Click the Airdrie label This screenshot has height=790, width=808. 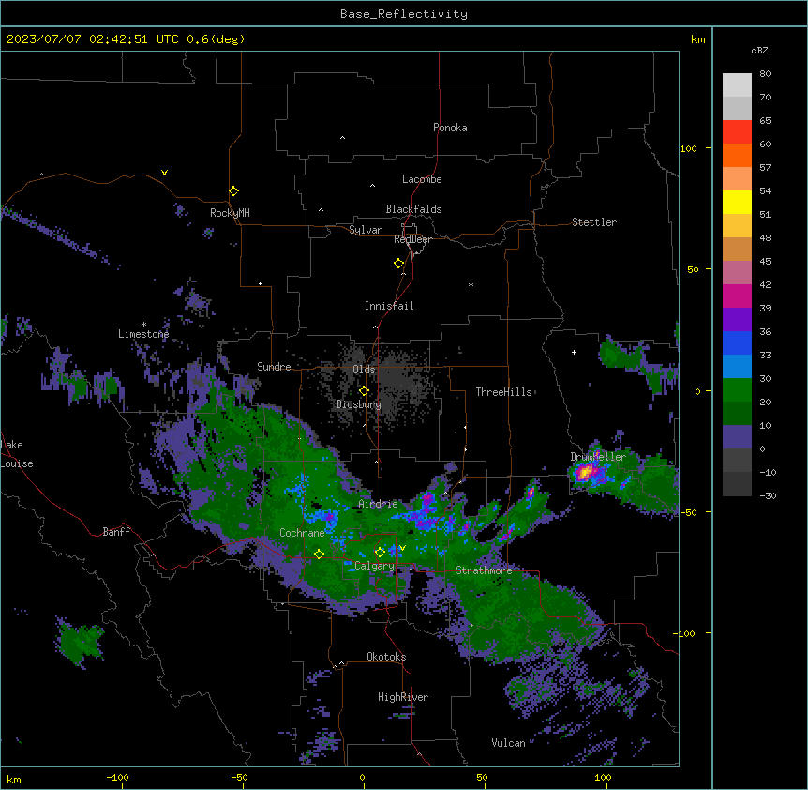(378, 504)
